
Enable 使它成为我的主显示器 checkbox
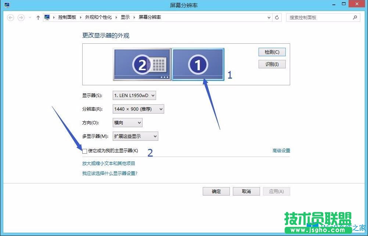tap(84, 151)
